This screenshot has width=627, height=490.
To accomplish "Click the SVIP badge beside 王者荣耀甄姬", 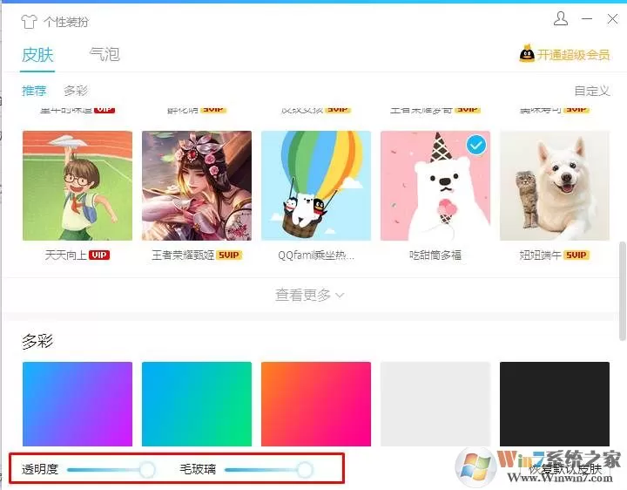I will [x=229, y=255].
